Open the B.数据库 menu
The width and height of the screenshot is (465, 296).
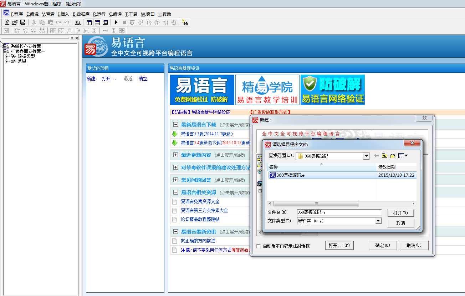coord(81,14)
